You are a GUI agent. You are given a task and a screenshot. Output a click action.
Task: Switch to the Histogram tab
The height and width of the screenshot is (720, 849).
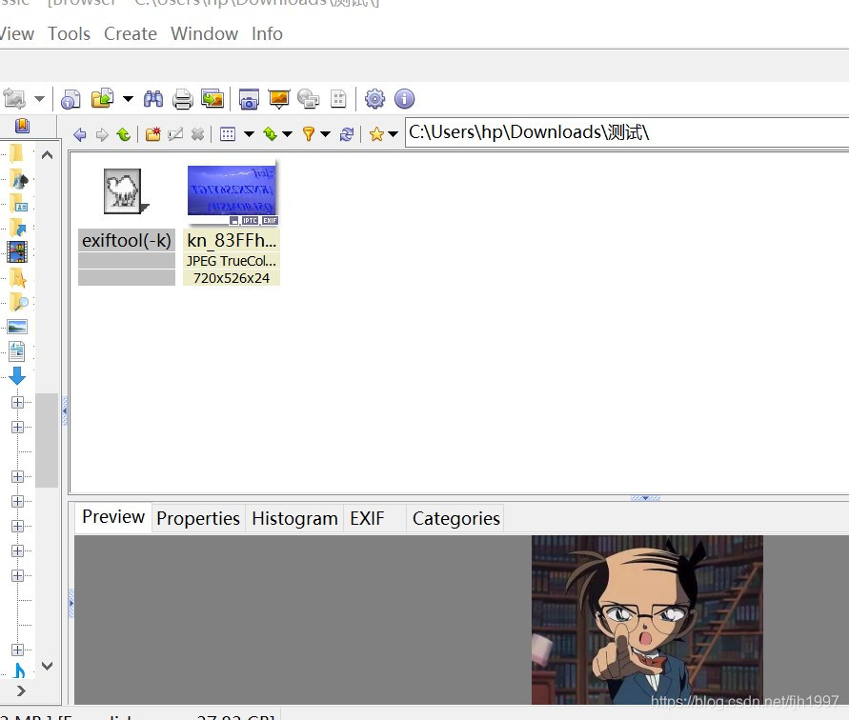pos(294,519)
